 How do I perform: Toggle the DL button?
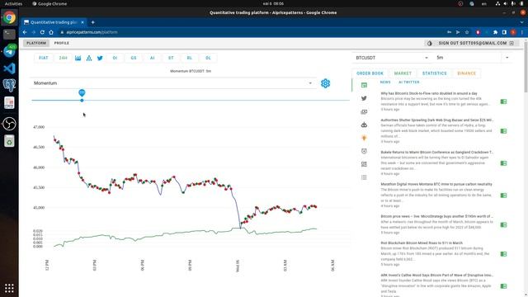pos(208,58)
